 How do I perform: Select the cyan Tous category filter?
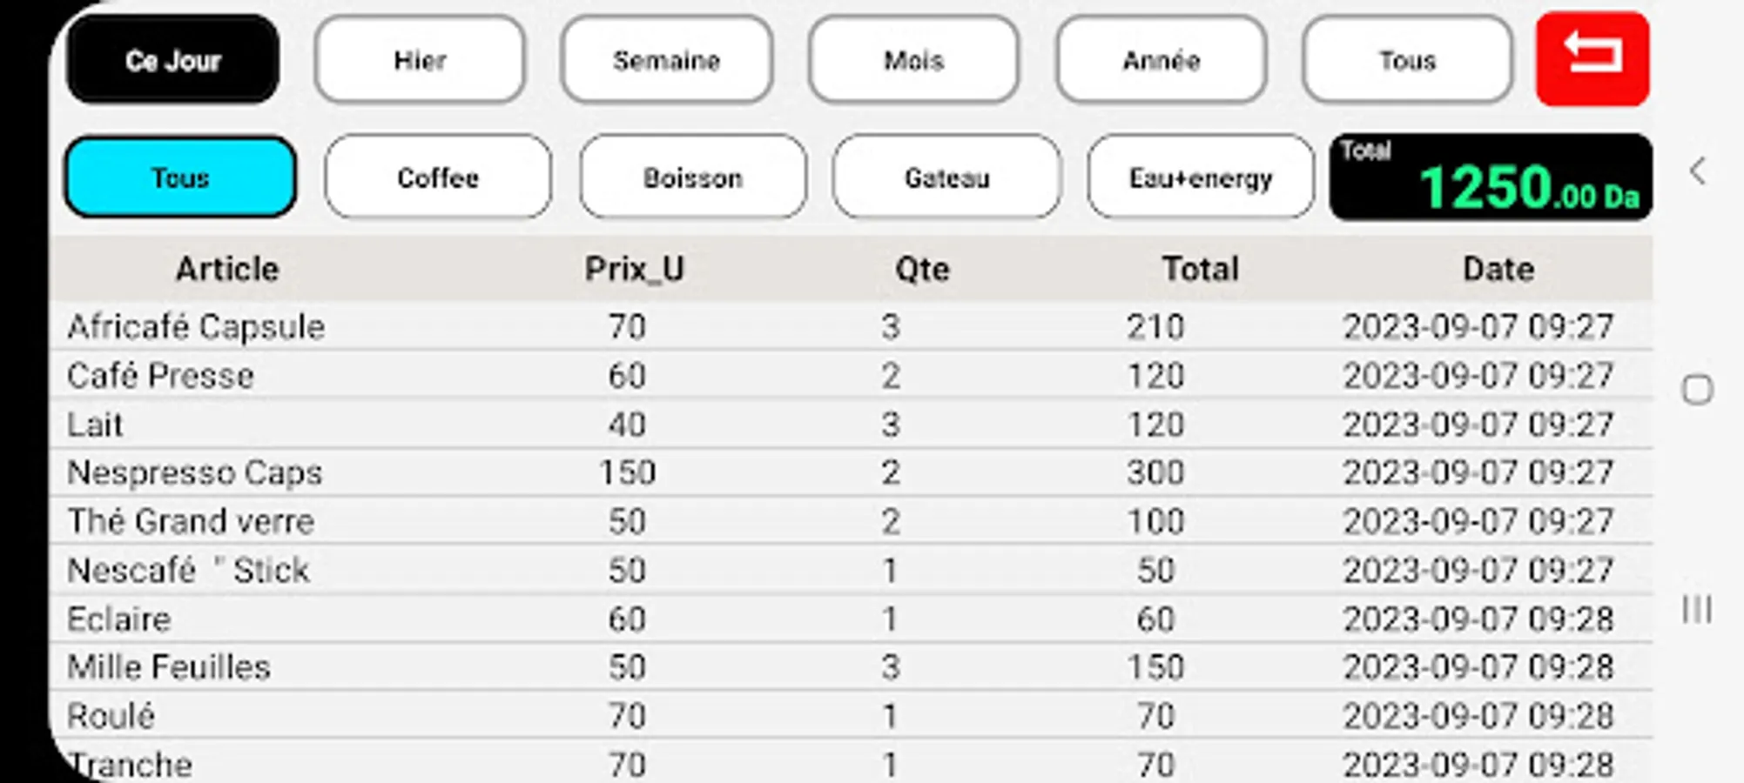click(180, 177)
